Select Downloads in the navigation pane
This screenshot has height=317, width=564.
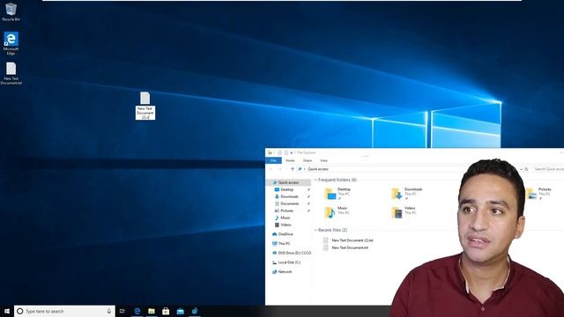289,196
